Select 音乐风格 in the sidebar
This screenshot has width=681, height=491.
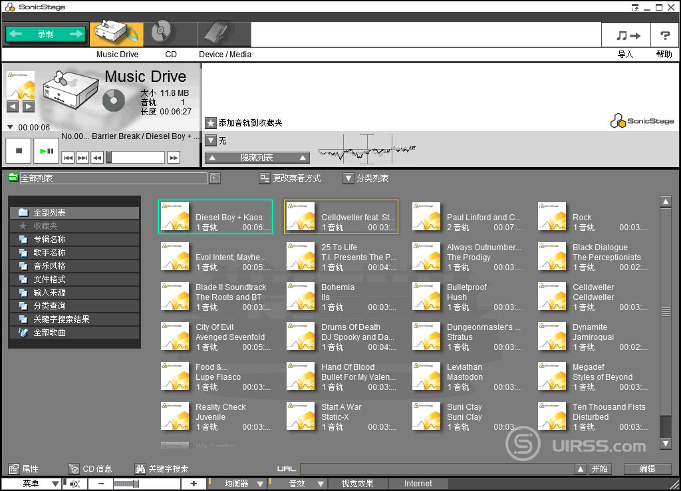(x=74, y=266)
